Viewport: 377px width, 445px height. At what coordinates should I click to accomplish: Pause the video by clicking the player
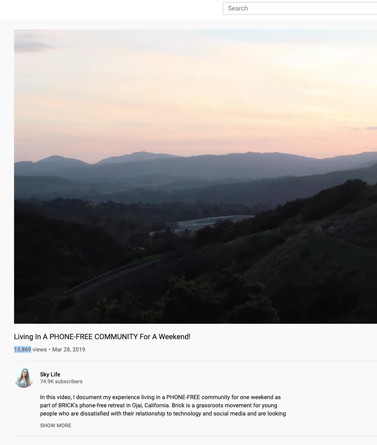click(195, 177)
